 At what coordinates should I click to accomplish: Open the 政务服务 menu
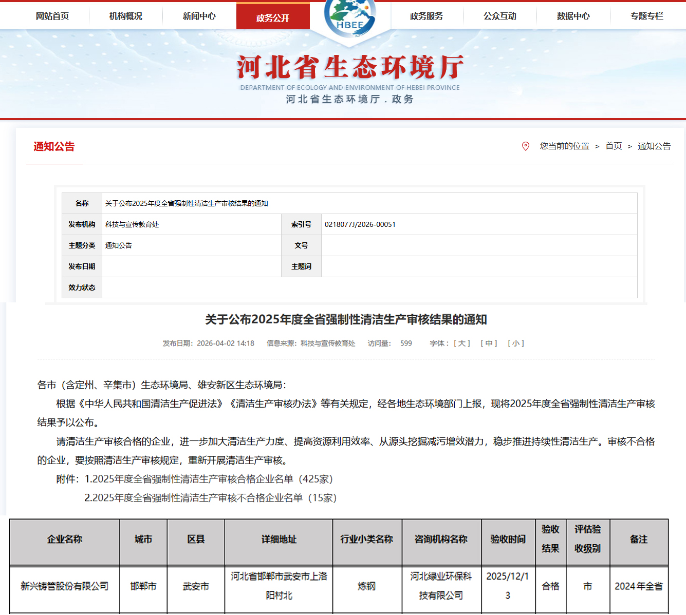427,16
